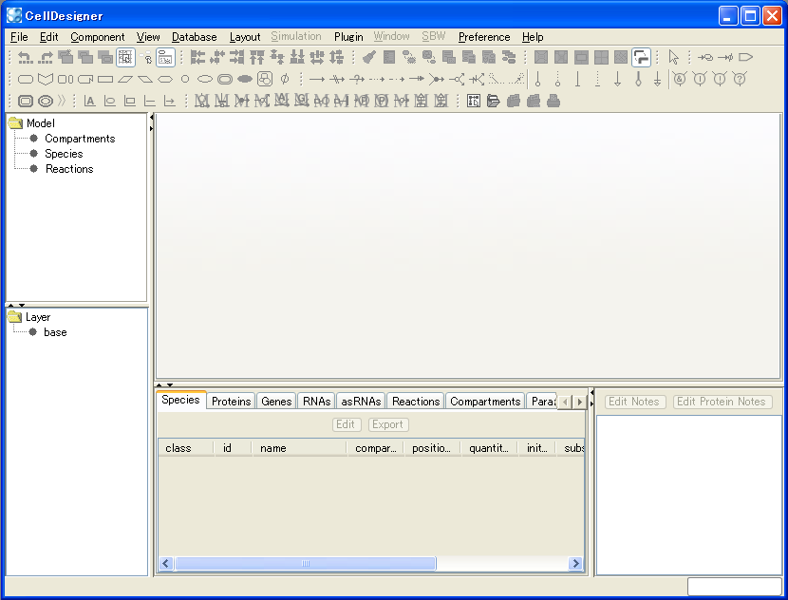Choose the Select Mode arrow tool
Viewport: 788px width, 600px height.
(x=674, y=58)
